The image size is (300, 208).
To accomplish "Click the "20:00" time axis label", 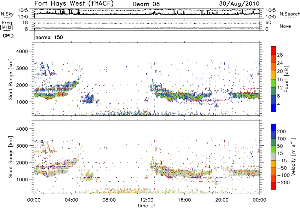I will [x=222, y=200].
